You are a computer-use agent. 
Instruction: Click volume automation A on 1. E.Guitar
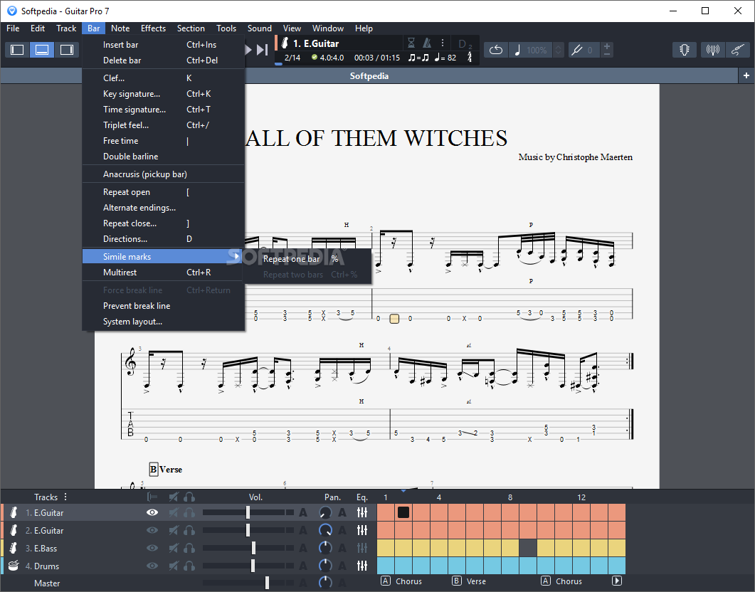303,513
